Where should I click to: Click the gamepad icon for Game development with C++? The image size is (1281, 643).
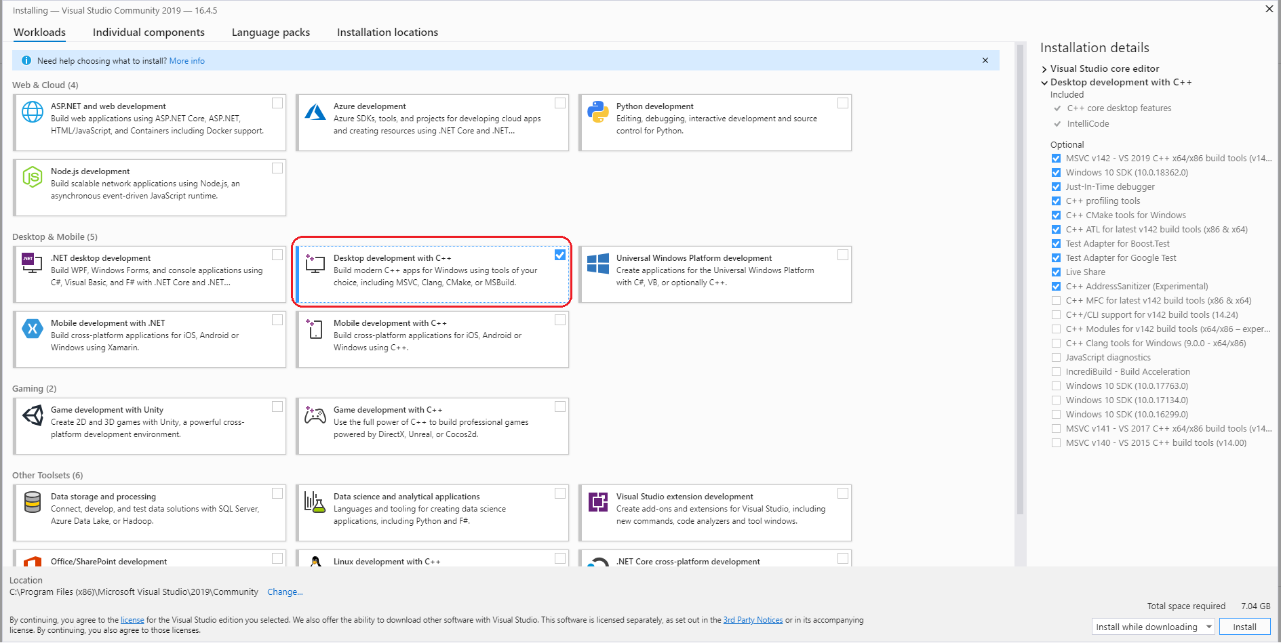315,415
